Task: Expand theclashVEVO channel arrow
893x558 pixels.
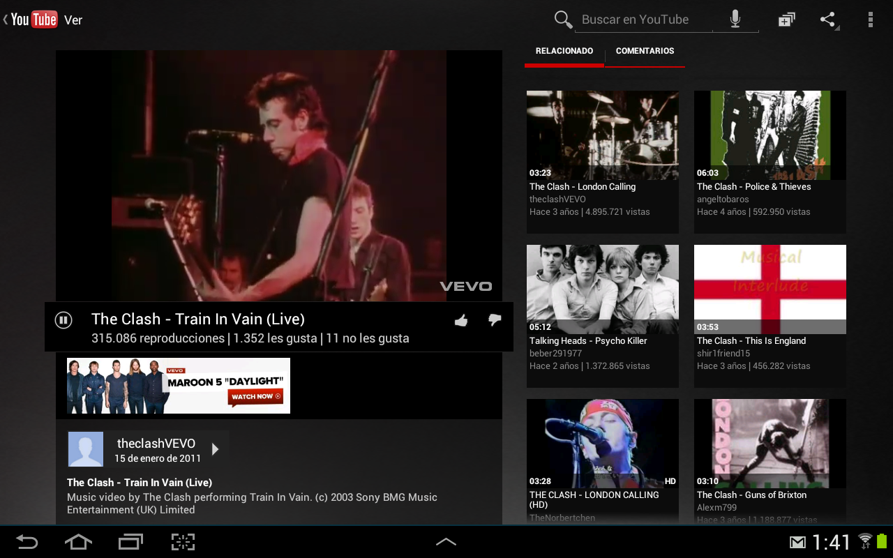Action: (x=215, y=449)
